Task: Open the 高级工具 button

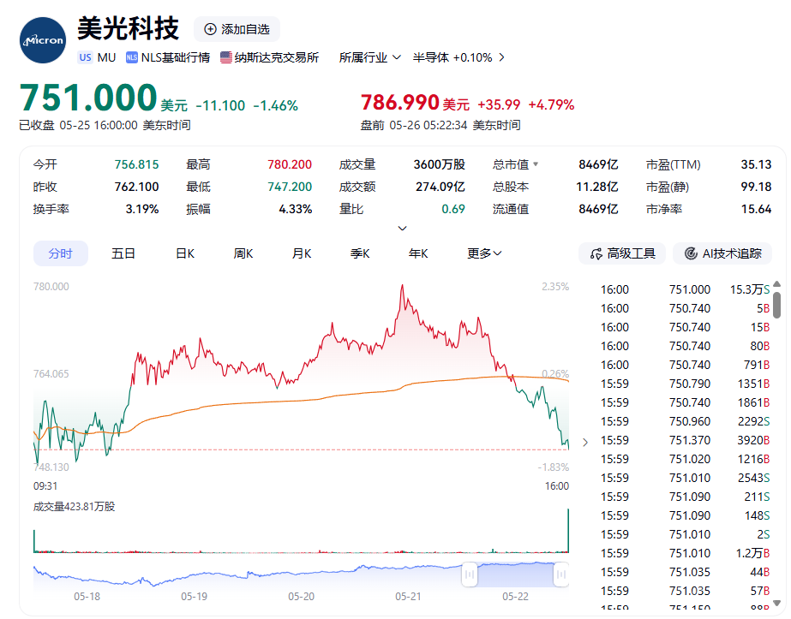Action: point(622,253)
